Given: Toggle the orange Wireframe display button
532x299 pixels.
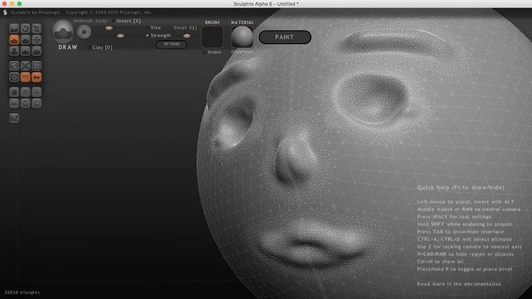Looking at the screenshot, I should coord(25,77).
